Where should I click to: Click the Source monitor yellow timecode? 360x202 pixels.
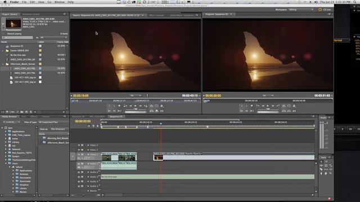tap(80, 95)
